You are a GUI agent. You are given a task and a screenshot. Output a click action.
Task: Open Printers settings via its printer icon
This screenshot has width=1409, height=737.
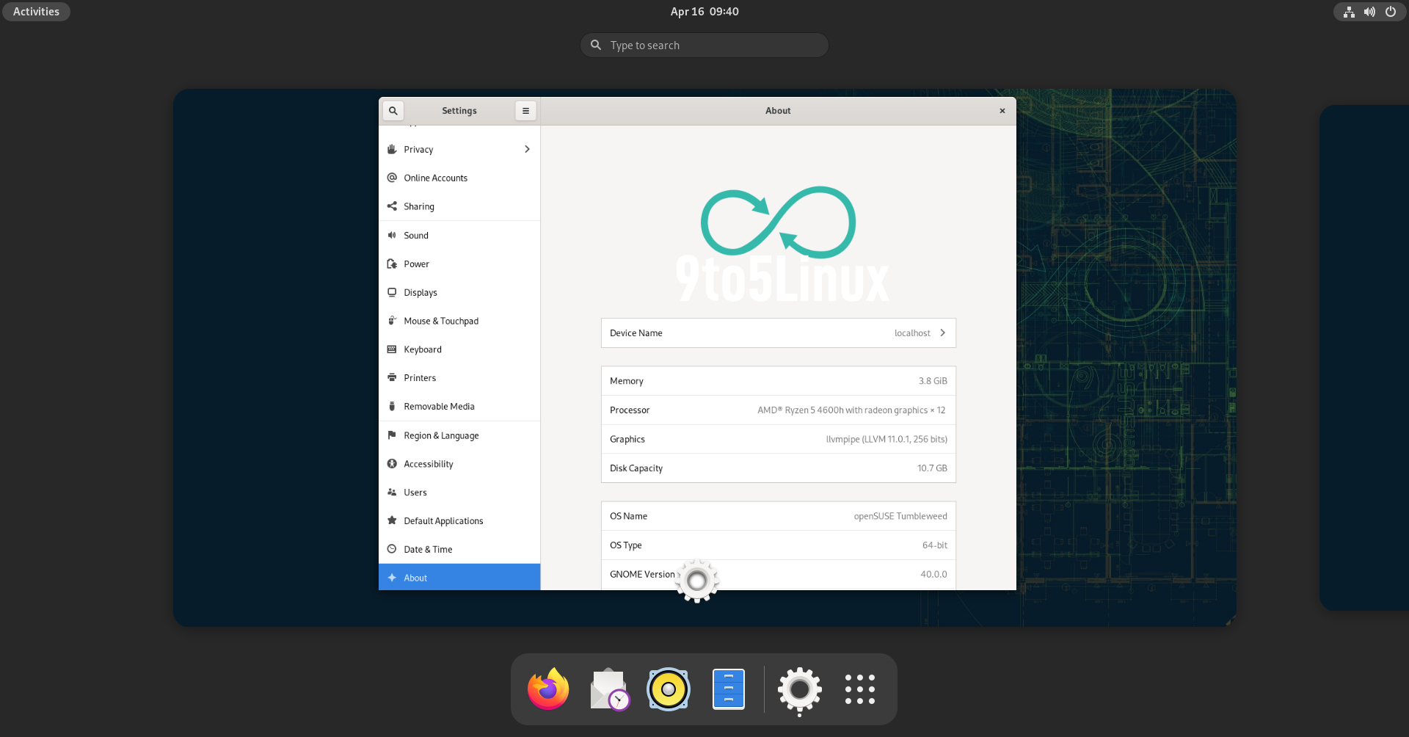click(x=393, y=377)
